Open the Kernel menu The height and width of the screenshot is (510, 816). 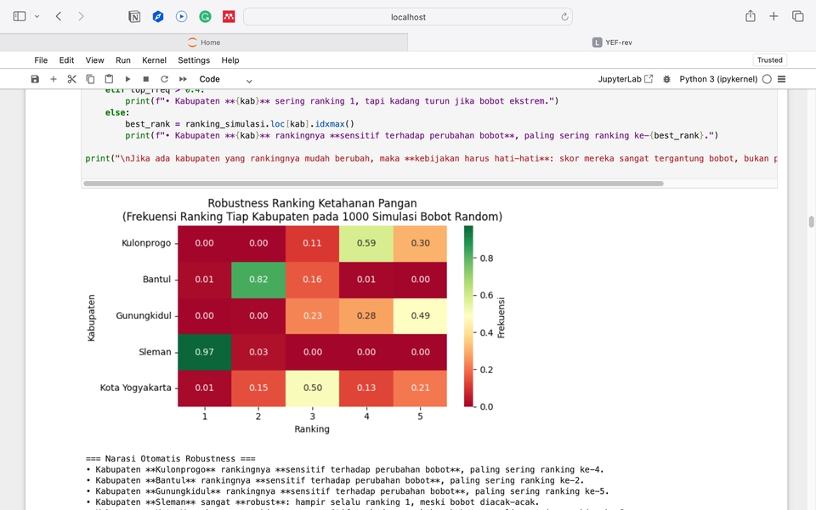click(x=154, y=60)
